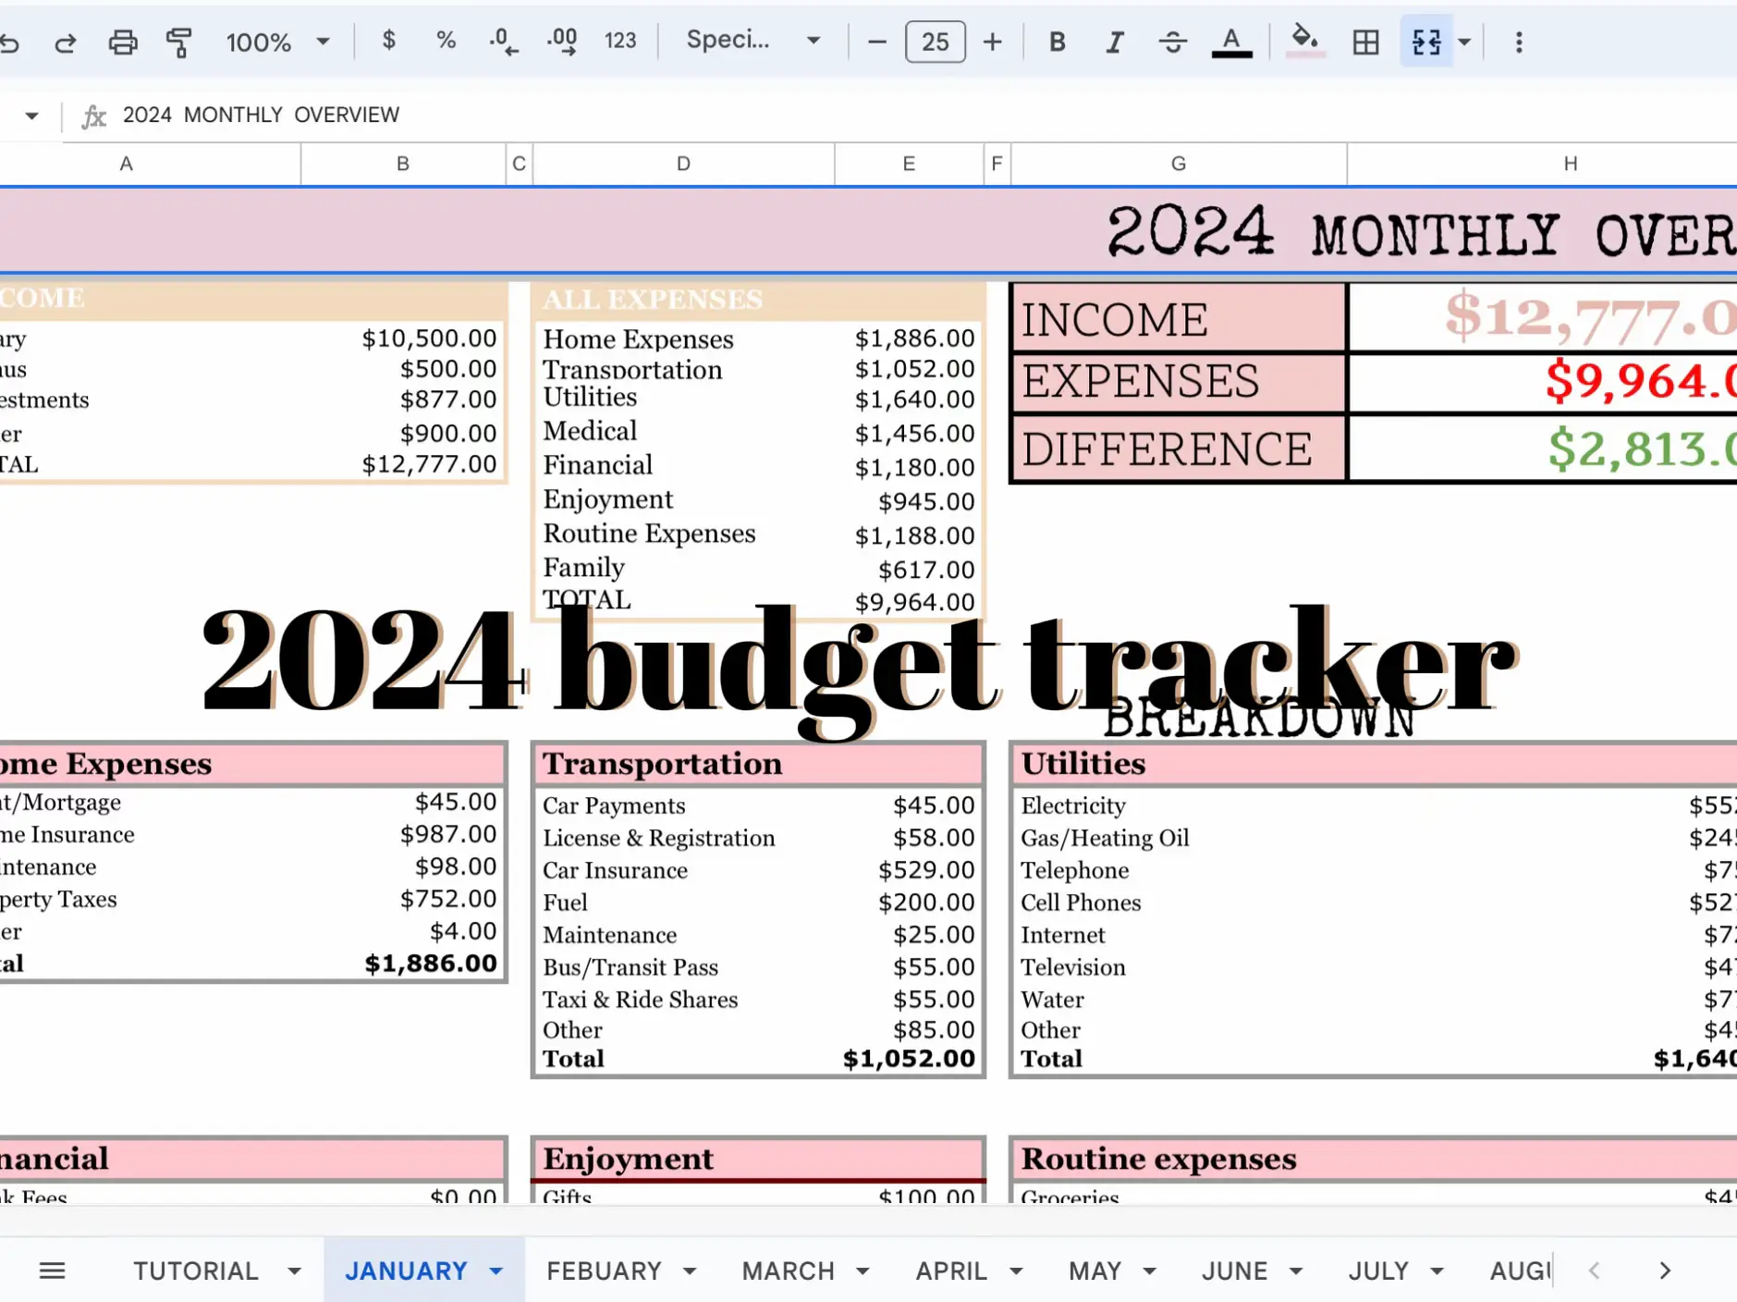Select the JANUARY sheet tab
Viewport: 1737px width, 1302px height.
pos(406,1271)
